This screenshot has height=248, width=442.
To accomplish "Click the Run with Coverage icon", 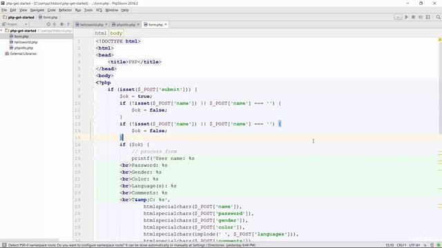I will tap(421, 17).
